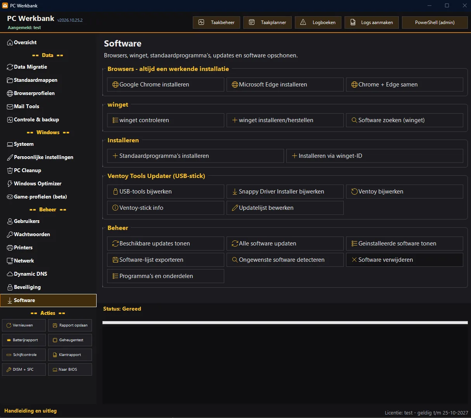
Task: Click the Logboeken warning triangle icon
Action: pos(303,22)
